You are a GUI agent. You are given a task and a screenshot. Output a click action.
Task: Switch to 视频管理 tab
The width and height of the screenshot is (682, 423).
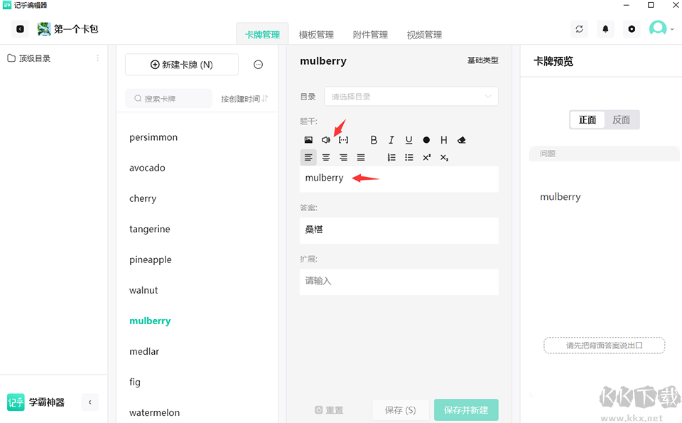pyautogui.click(x=424, y=34)
